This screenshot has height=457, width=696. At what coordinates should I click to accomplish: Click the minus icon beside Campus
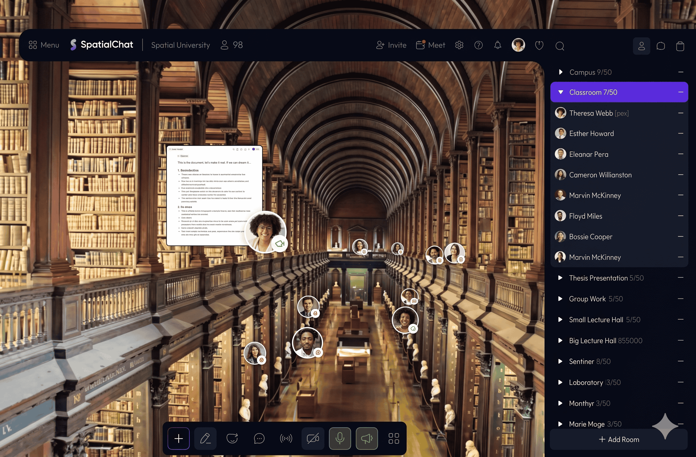(681, 72)
